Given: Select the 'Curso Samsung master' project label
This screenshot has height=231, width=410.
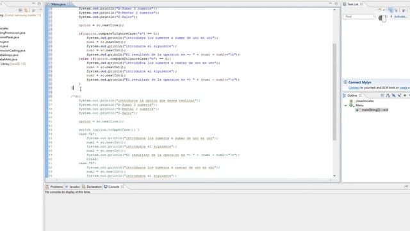Looking at the screenshot, I should (23, 15).
